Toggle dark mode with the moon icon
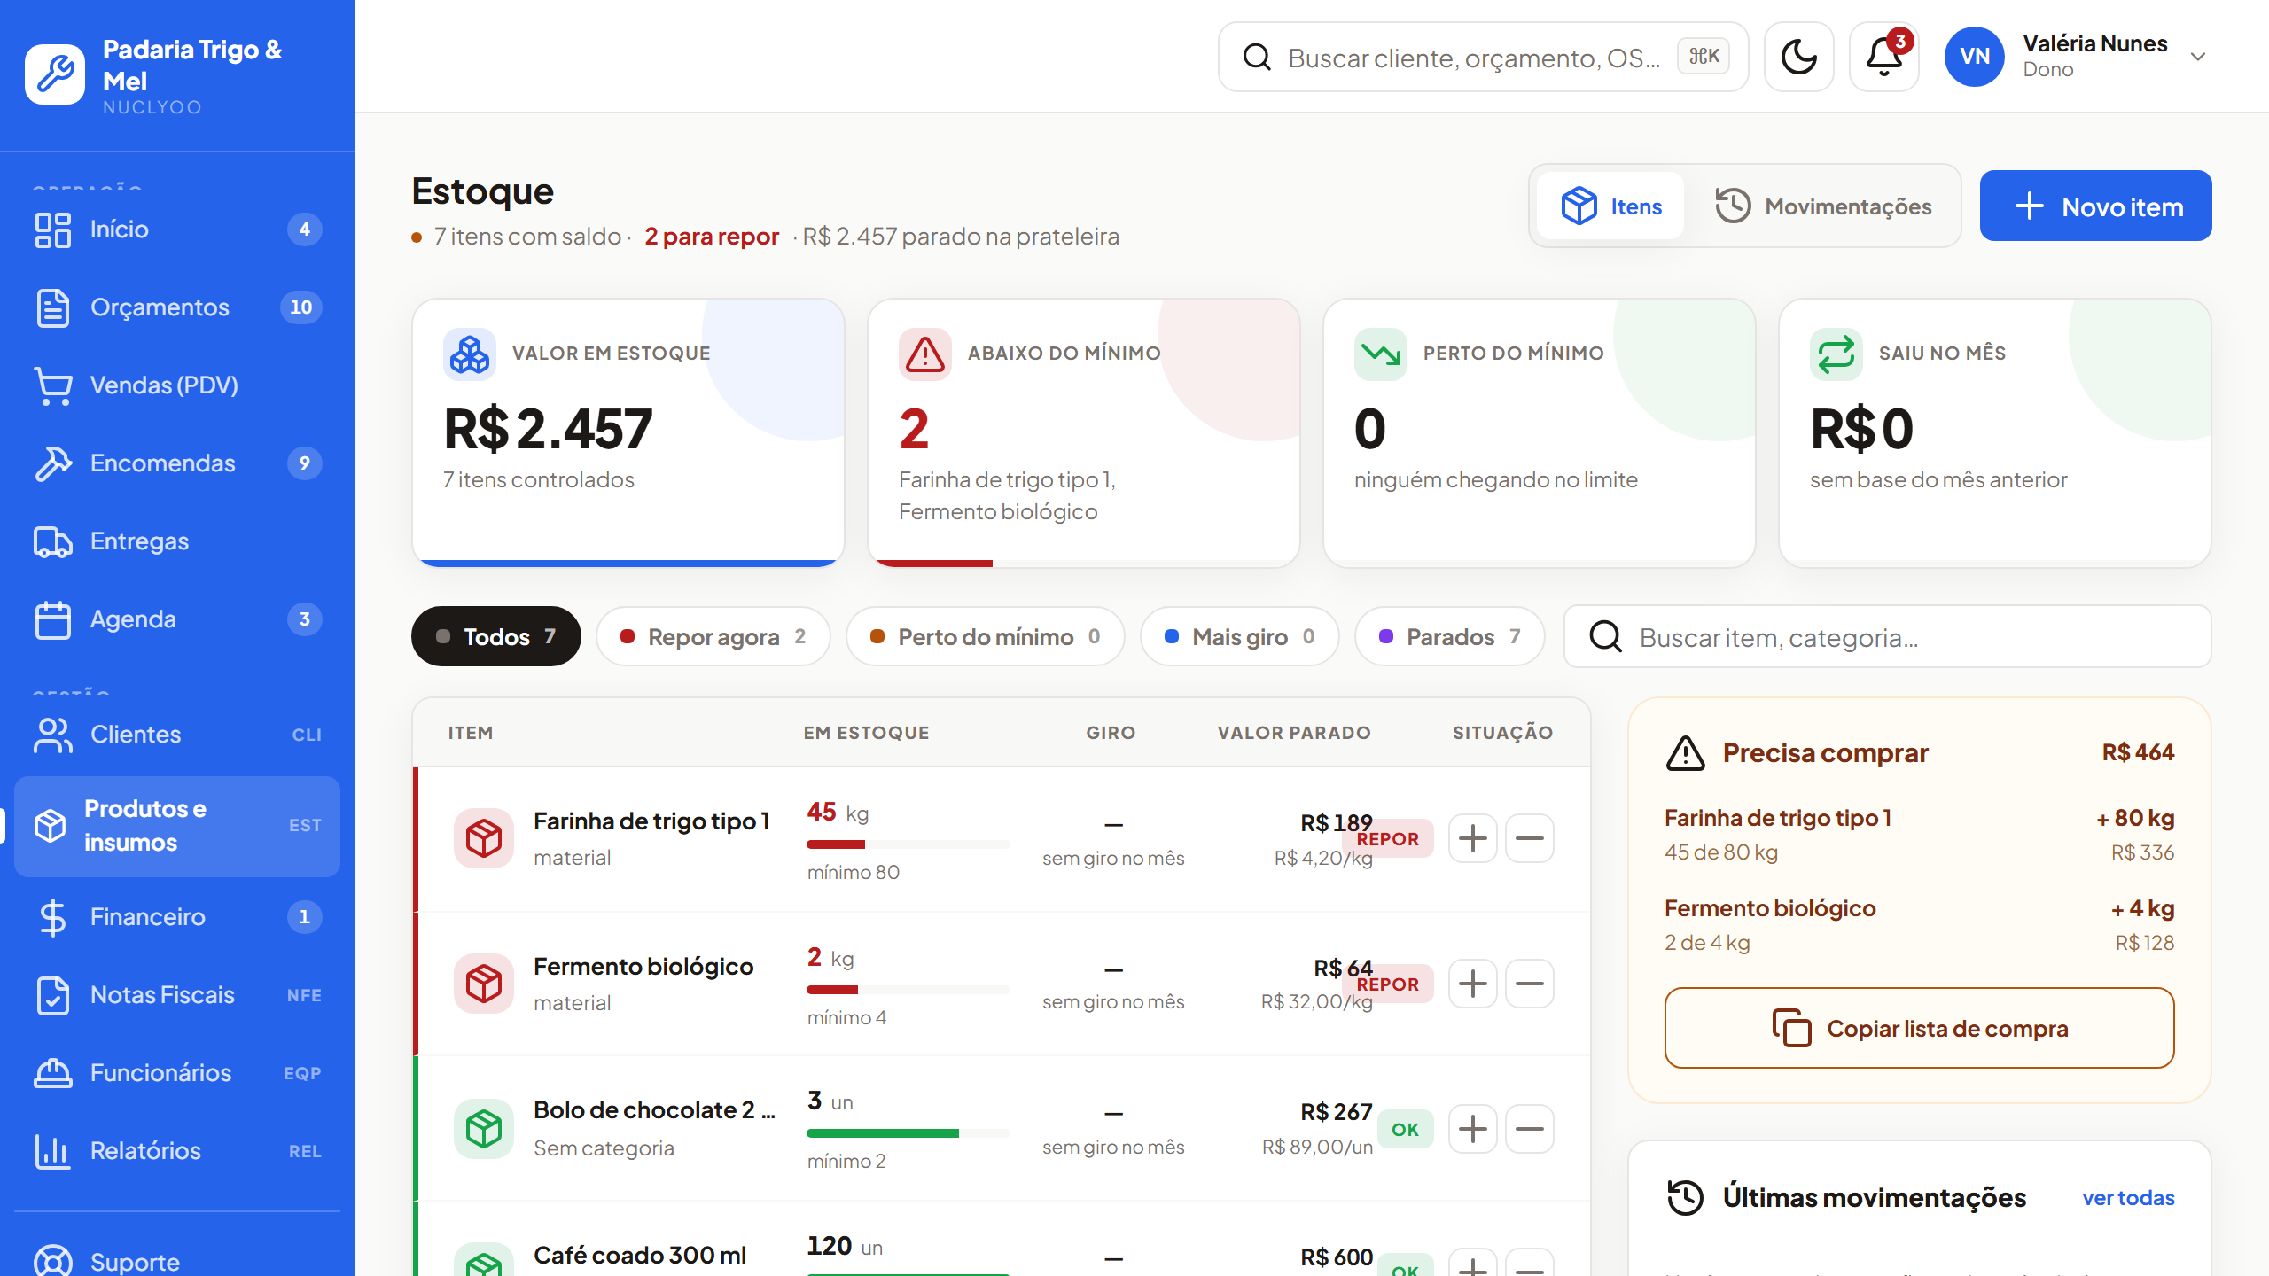2269x1276 pixels. coord(1798,57)
